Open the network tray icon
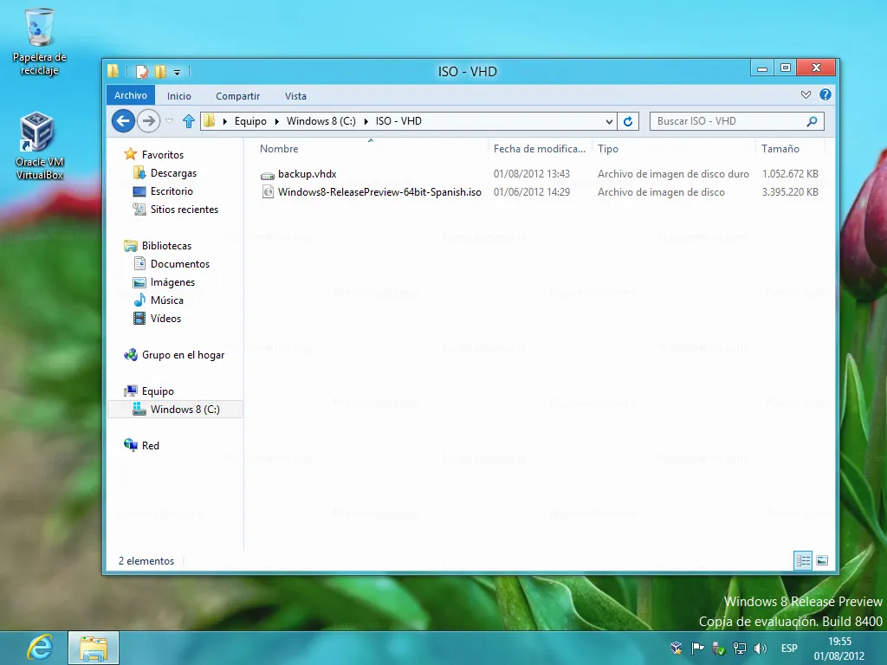 740,649
